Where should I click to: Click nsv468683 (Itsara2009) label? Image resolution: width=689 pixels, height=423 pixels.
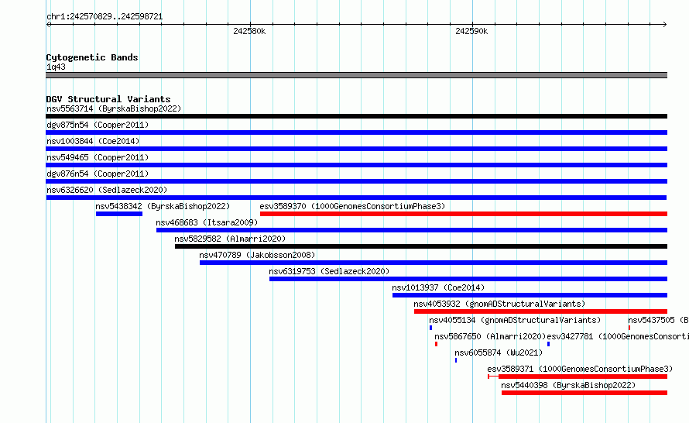(207, 222)
